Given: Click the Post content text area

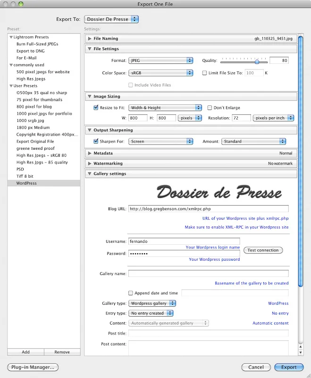Looking at the screenshot, I should click(x=209, y=348).
